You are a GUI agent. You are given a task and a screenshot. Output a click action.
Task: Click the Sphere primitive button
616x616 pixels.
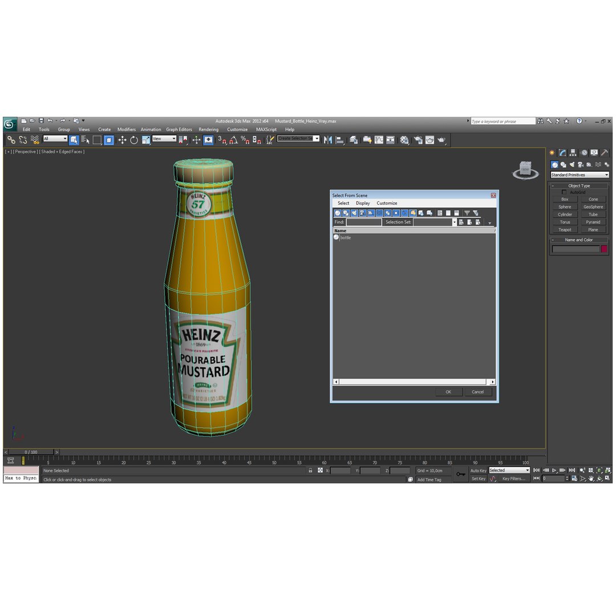coord(565,206)
